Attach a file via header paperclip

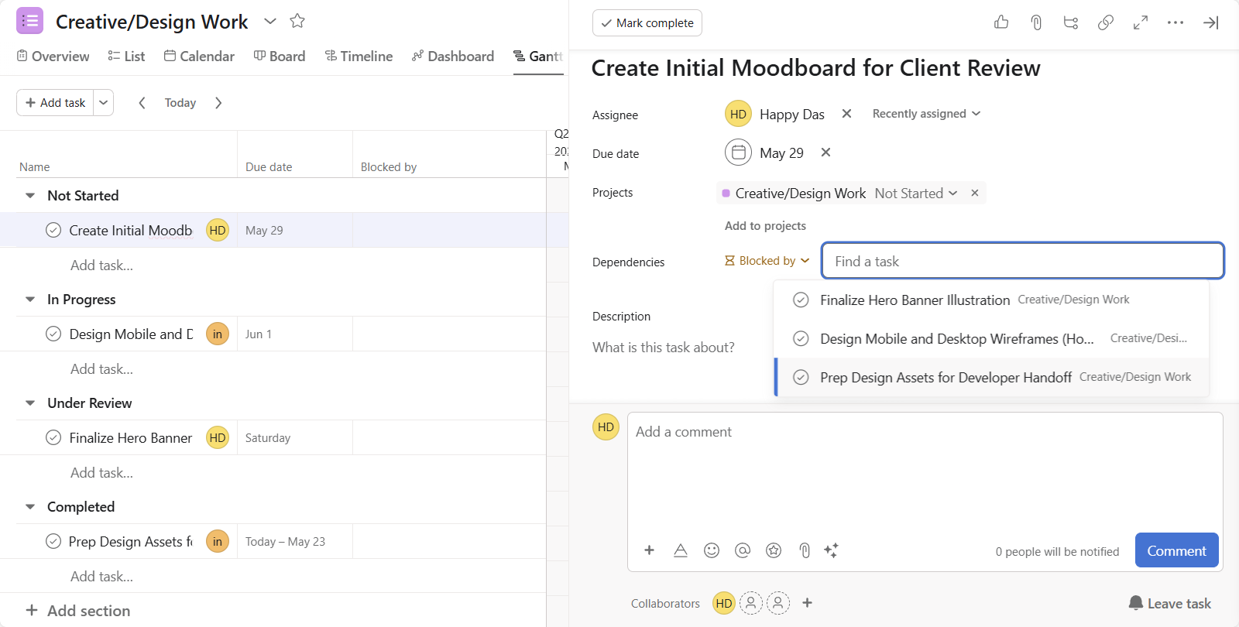1036,22
